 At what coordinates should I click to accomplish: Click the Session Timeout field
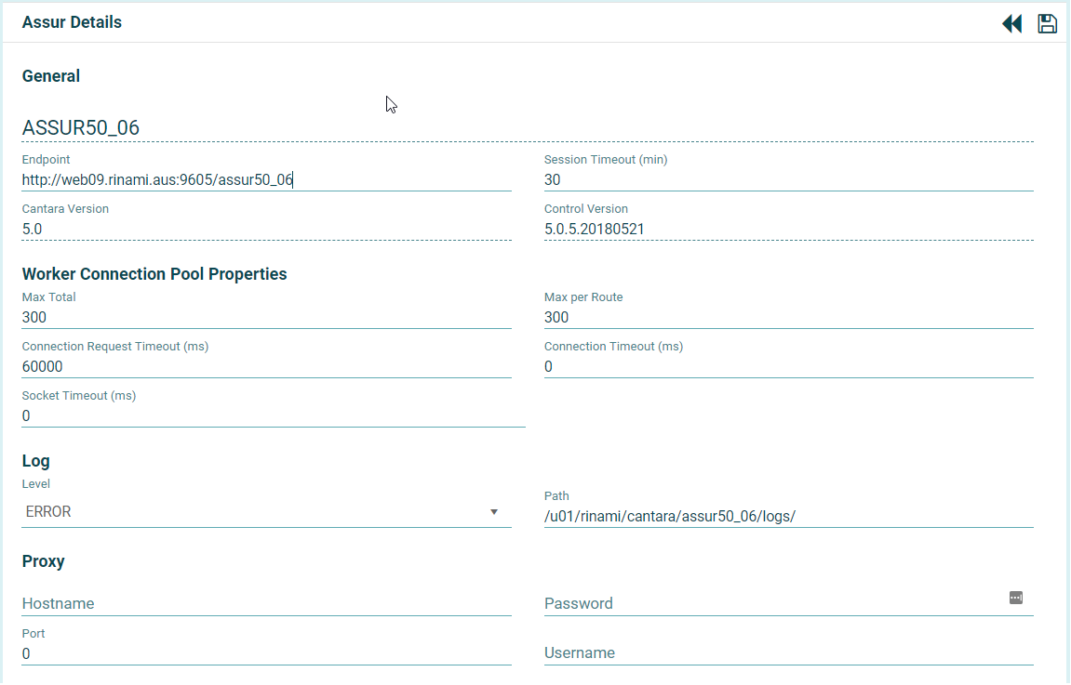coord(788,180)
